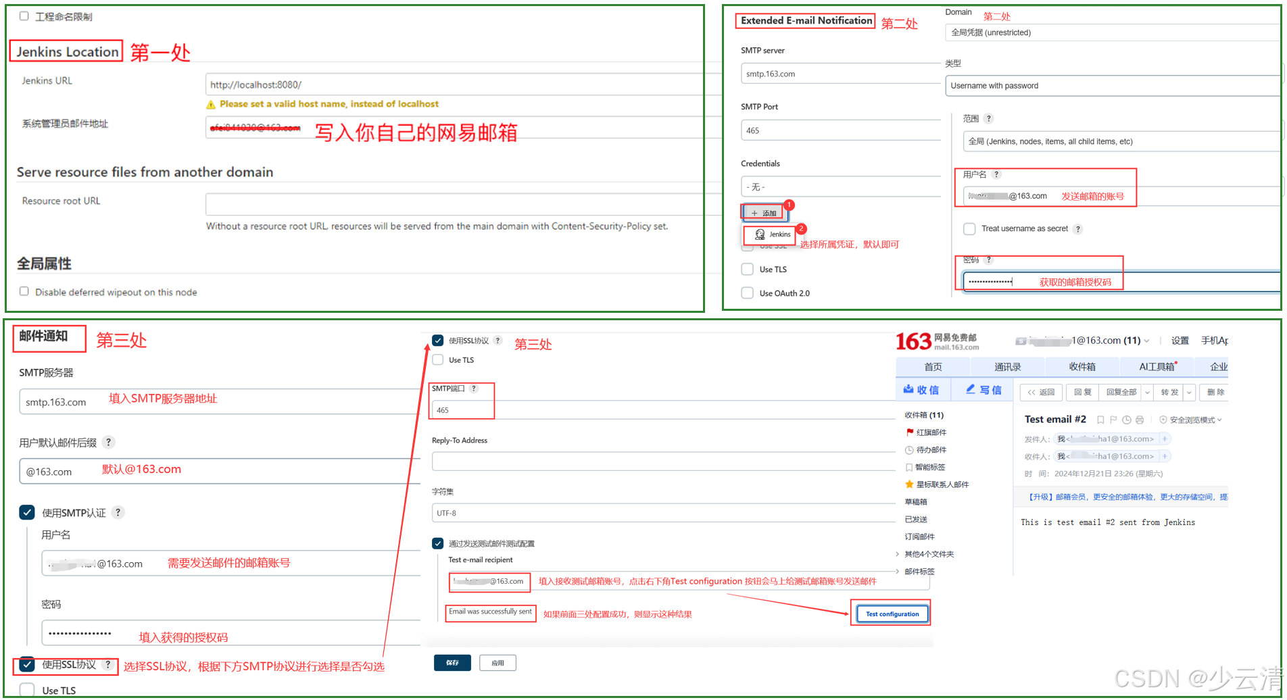Click the clock icon of 待办邮件
The image size is (1287, 700).
(910, 450)
